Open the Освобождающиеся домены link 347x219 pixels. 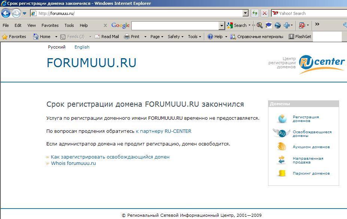[312, 134]
